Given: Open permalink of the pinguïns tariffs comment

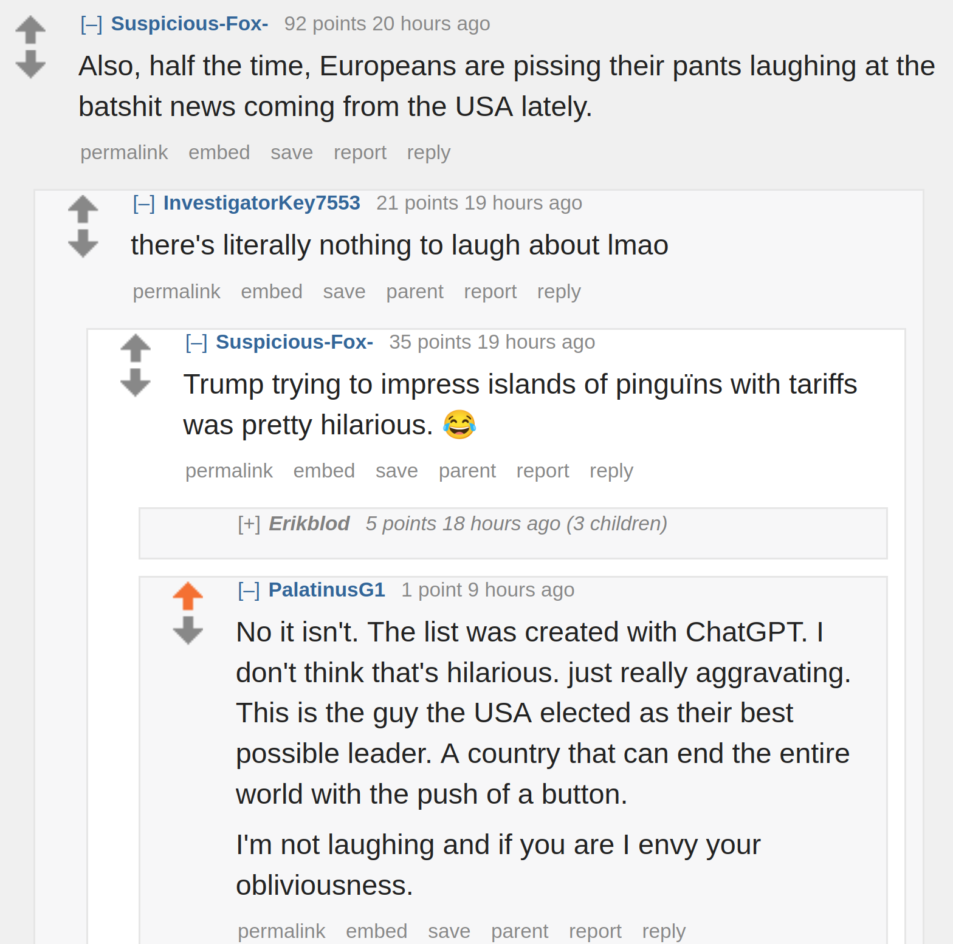Looking at the screenshot, I should click(229, 471).
